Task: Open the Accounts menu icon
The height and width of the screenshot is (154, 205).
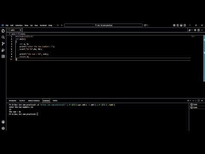Action: (3, 122)
